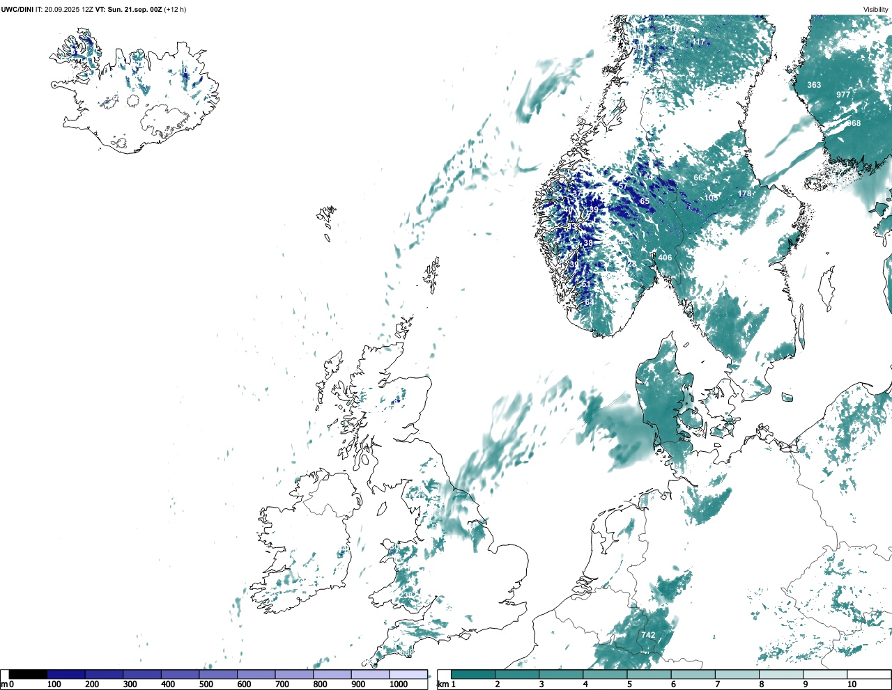Click the '65' value over Norway
The height and width of the screenshot is (690, 892).
point(645,201)
